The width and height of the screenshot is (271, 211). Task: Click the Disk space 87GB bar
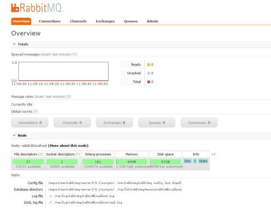coord(166,162)
